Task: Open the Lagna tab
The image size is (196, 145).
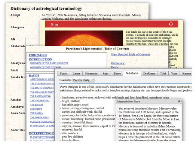Action: point(76,74)
